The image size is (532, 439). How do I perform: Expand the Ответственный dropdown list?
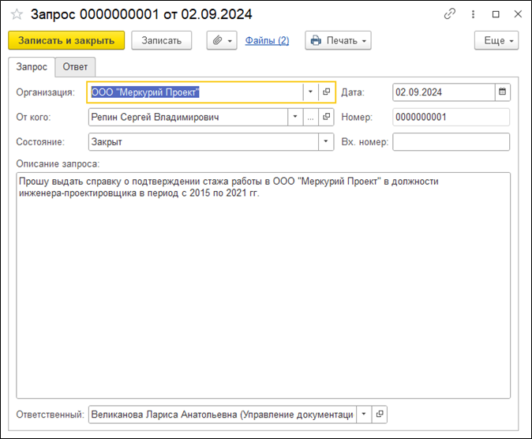click(363, 414)
